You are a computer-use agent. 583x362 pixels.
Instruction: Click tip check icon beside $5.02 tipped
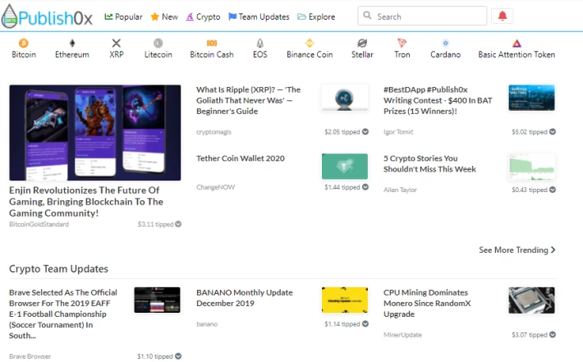553,131
